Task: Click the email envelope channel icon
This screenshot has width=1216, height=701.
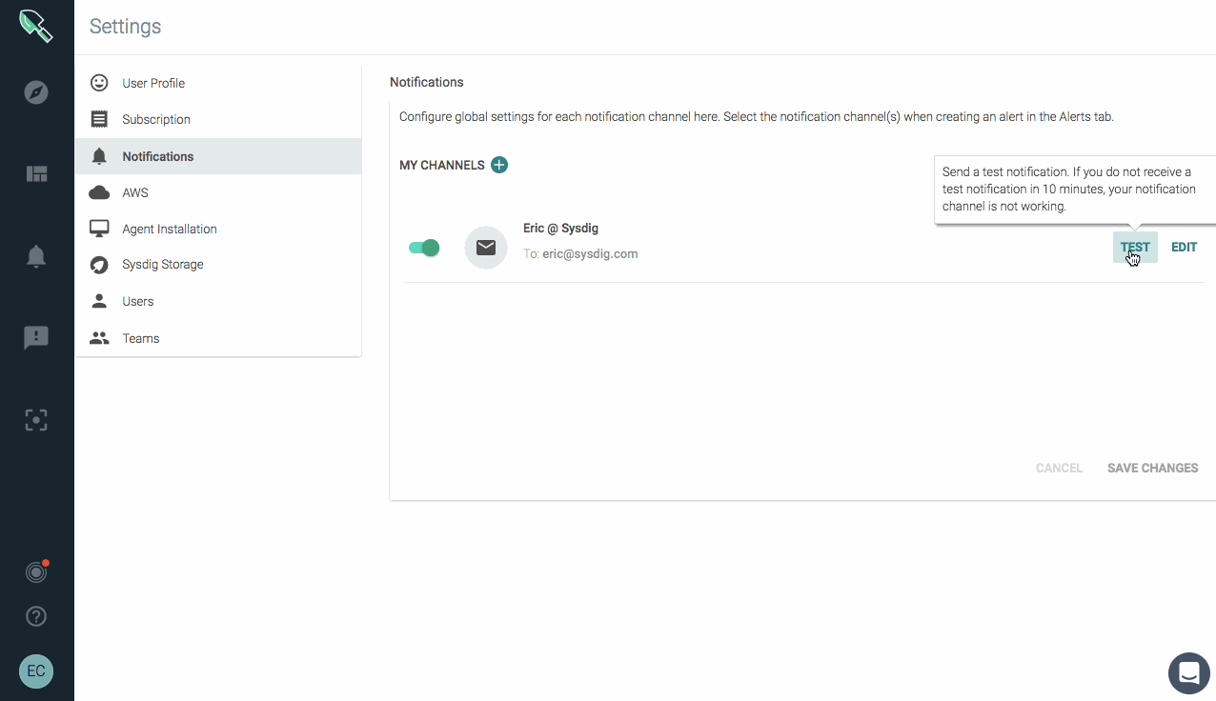Action: pos(486,248)
